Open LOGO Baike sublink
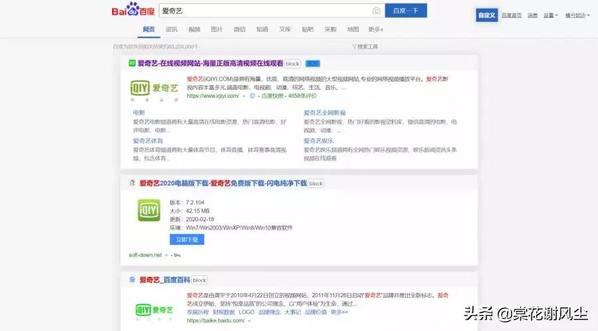The width and height of the screenshot is (598, 331). tap(247, 312)
